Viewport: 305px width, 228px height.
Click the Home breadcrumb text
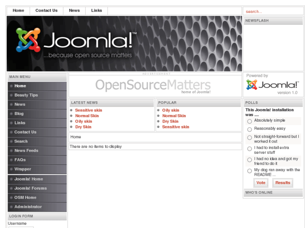(x=76, y=137)
